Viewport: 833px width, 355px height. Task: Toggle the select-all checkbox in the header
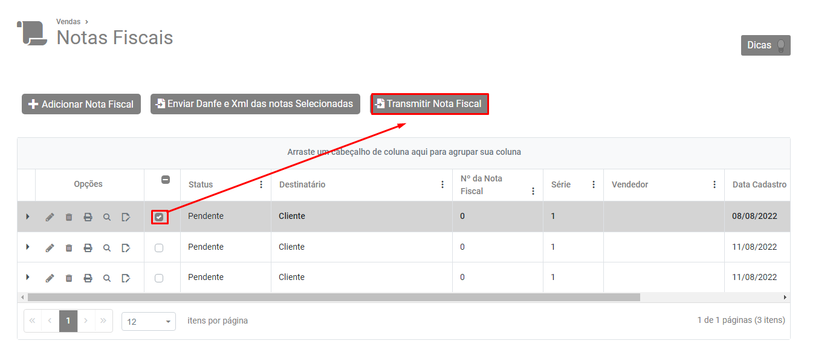166,180
